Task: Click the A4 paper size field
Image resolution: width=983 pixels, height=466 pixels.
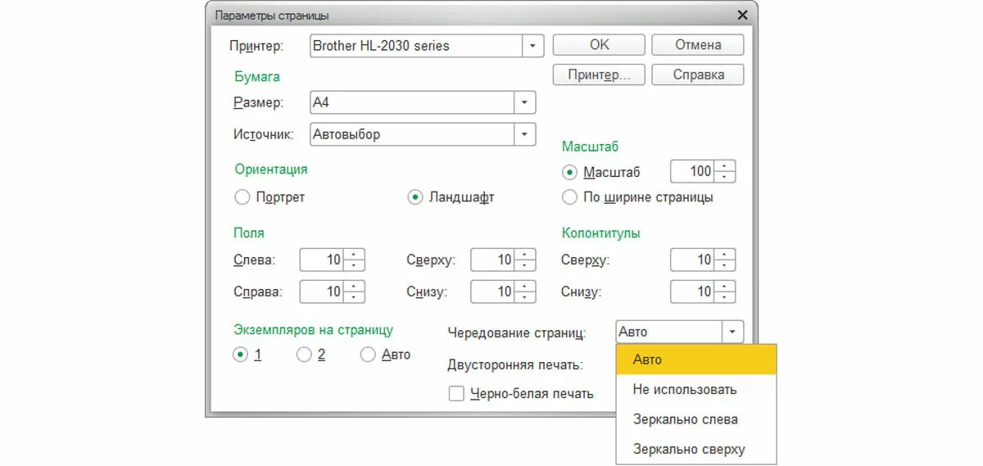Action: tap(411, 102)
